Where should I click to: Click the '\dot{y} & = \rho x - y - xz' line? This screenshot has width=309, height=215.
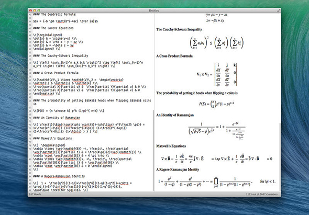coord(58,42)
